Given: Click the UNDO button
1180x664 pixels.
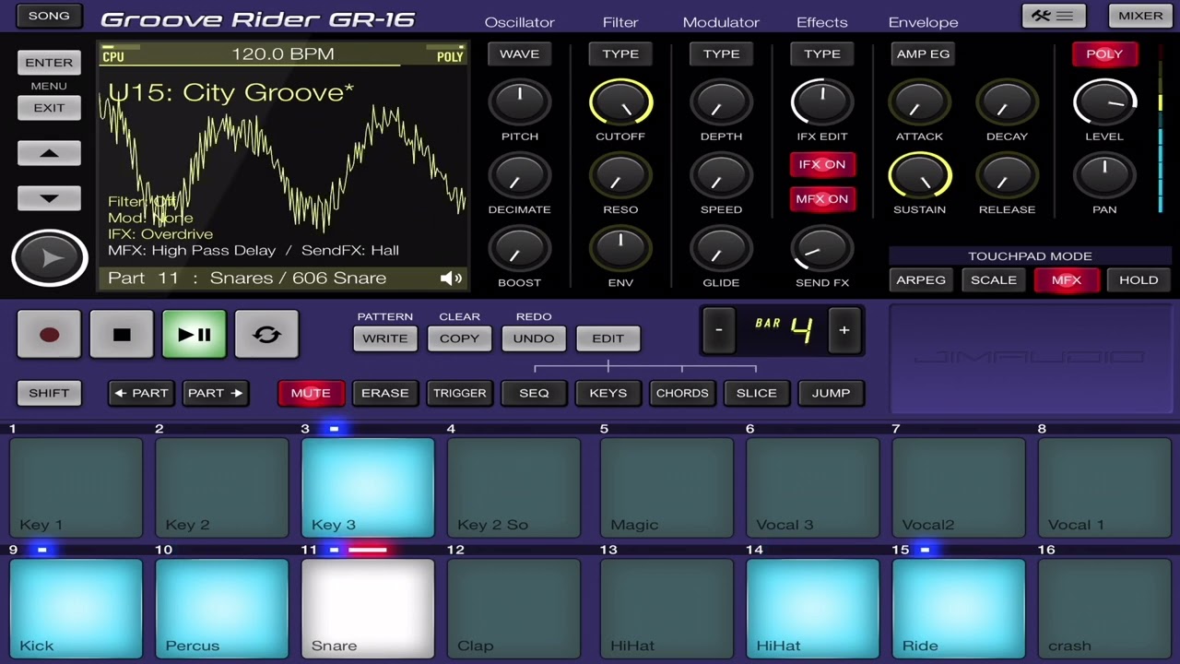Looking at the screenshot, I should click(x=534, y=338).
